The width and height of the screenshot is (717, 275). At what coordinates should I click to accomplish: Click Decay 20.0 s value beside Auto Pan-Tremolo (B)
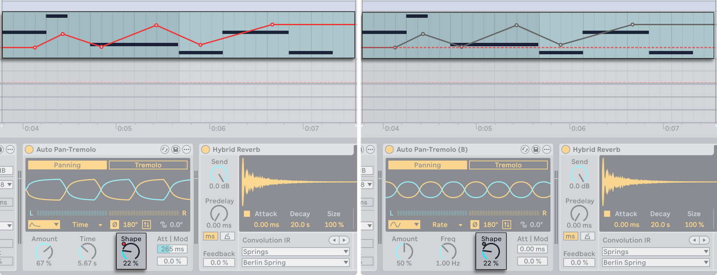pos(660,225)
